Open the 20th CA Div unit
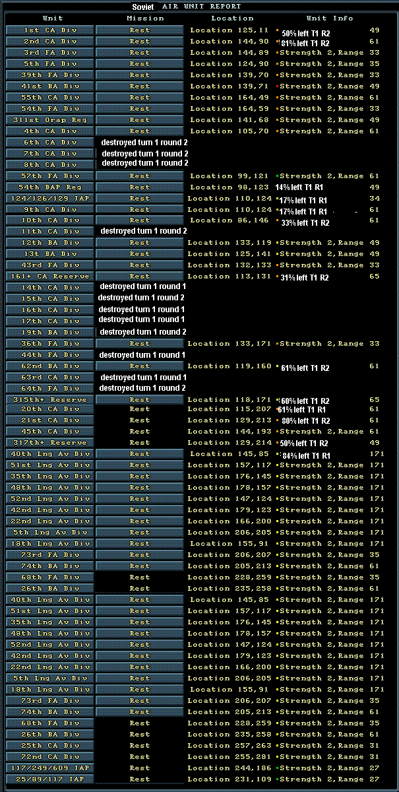The height and width of the screenshot is (792, 399). point(50,409)
